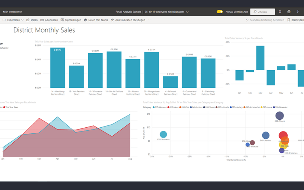
Task: Open the notifications bell icon
Action: tap(280, 12)
